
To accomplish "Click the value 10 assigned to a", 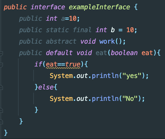I will [x=73, y=19].
